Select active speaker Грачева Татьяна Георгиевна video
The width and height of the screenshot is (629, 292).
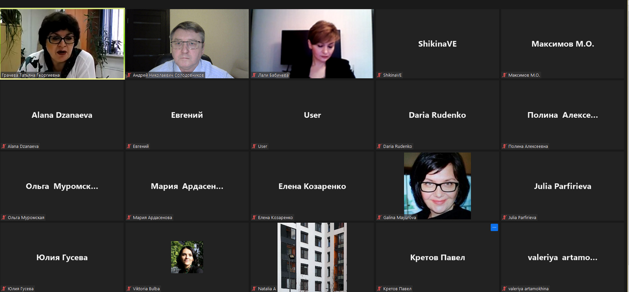[x=62, y=44]
